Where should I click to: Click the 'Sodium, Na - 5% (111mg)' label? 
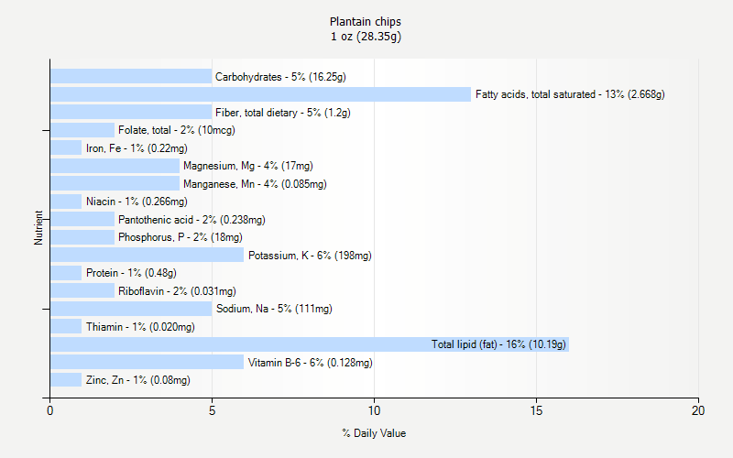pos(274,309)
